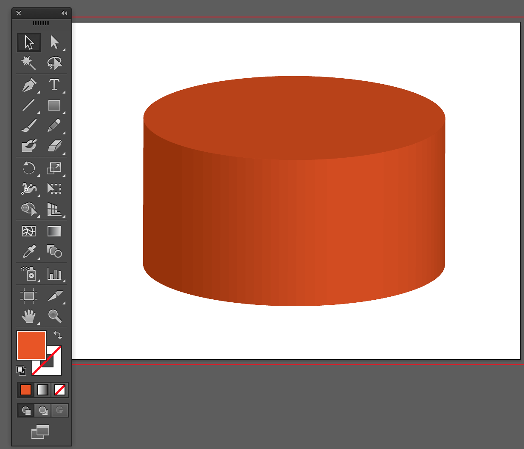
Task: Set paint mode to solid Color
Action: (x=26, y=389)
